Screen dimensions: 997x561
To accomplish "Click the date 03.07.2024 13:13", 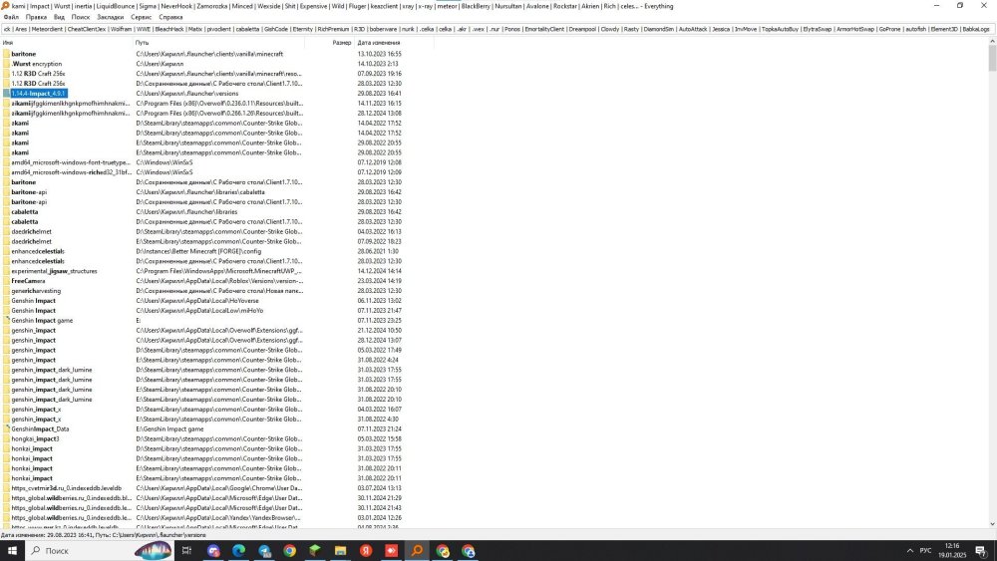I will click(379, 488).
